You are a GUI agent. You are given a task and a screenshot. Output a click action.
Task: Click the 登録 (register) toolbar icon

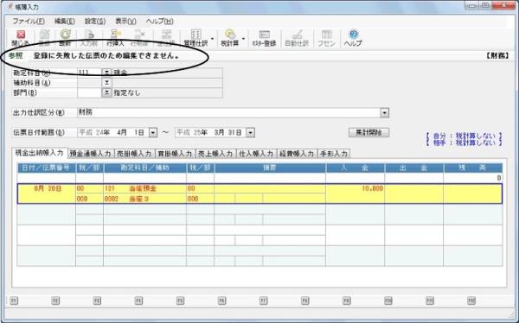(x=44, y=38)
